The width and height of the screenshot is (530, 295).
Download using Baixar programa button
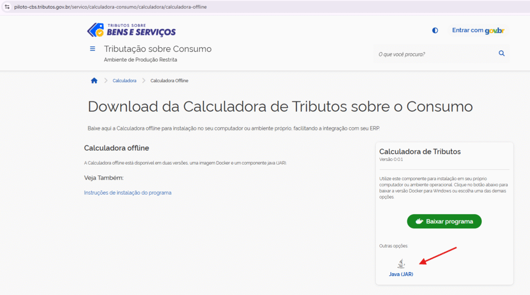click(444, 222)
